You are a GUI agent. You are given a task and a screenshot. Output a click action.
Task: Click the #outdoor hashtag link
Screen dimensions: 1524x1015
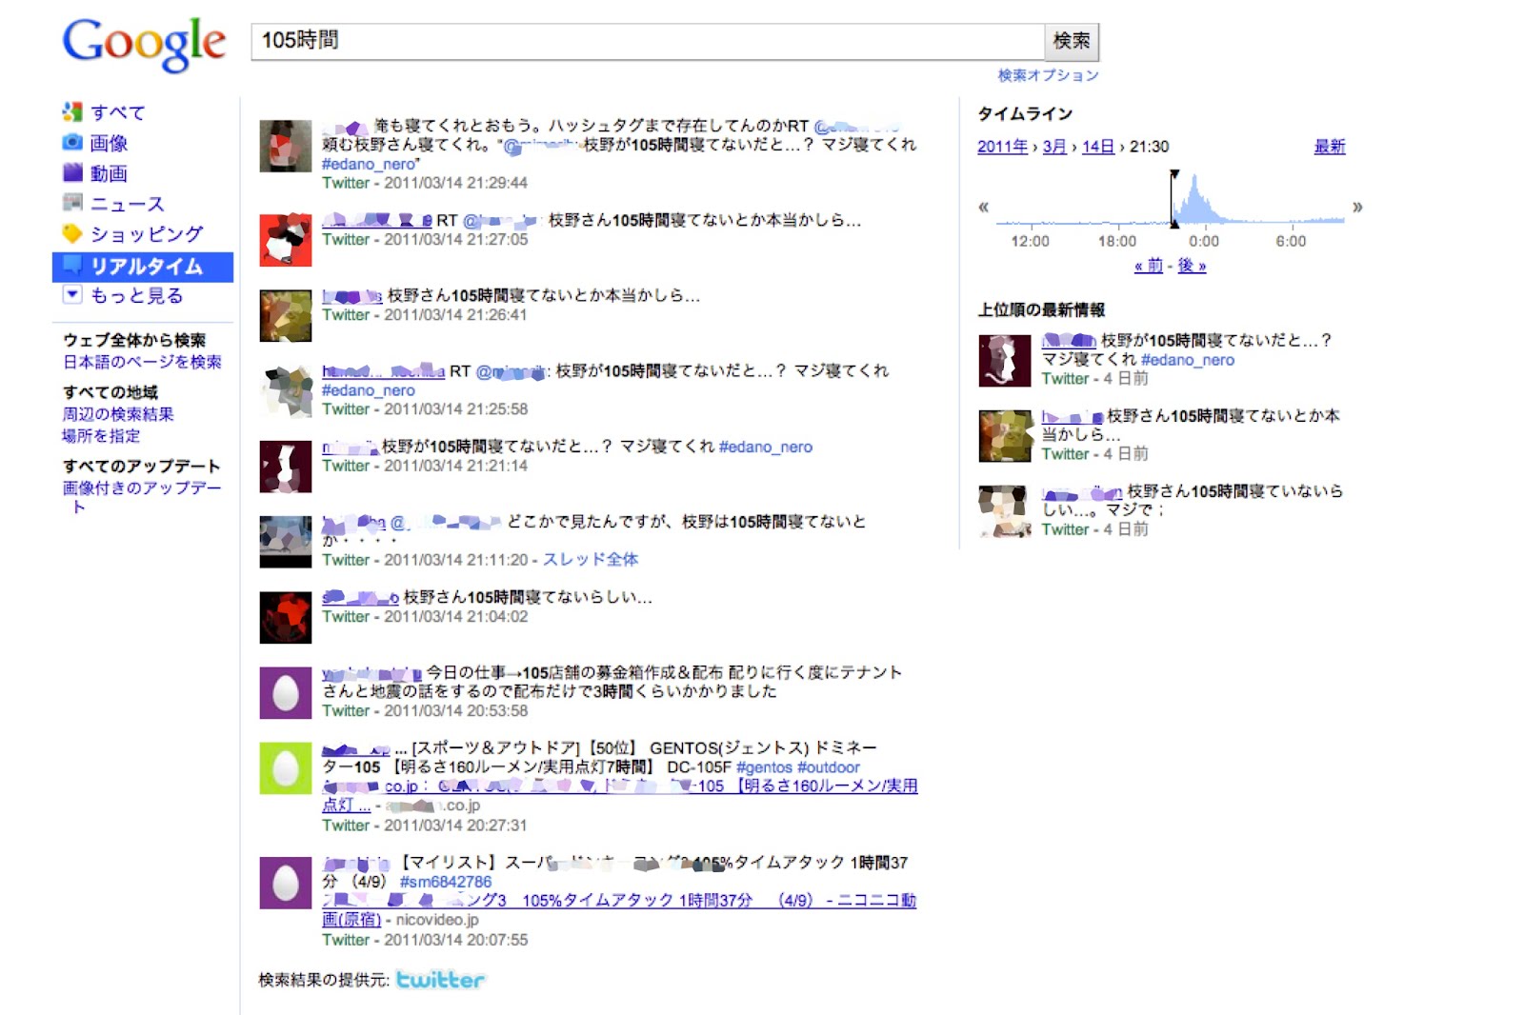[829, 767]
